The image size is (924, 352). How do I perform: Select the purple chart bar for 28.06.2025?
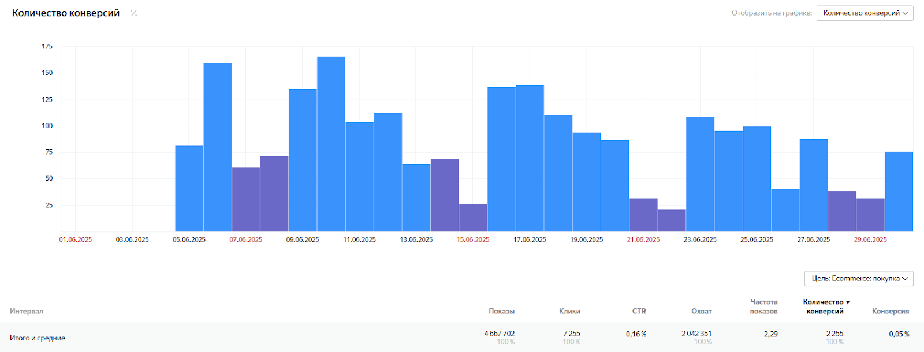point(842,211)
